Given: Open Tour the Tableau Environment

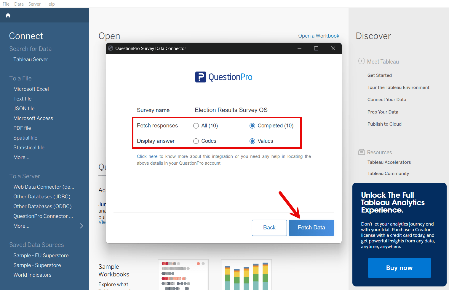Looking at the screenshot, I should point(398,88).
